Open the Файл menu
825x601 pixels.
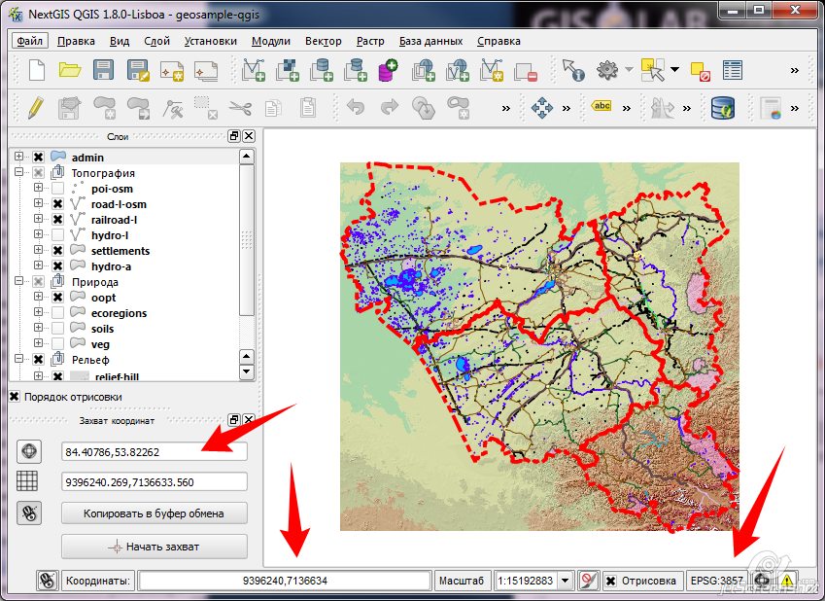click(30, 41)
